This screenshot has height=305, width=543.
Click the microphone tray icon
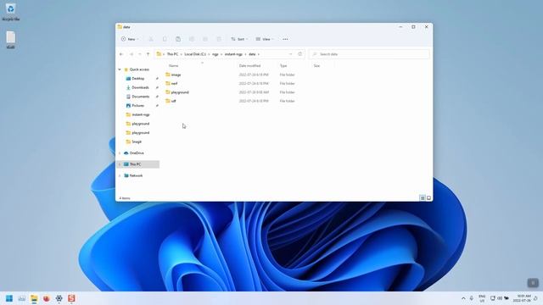472,298
